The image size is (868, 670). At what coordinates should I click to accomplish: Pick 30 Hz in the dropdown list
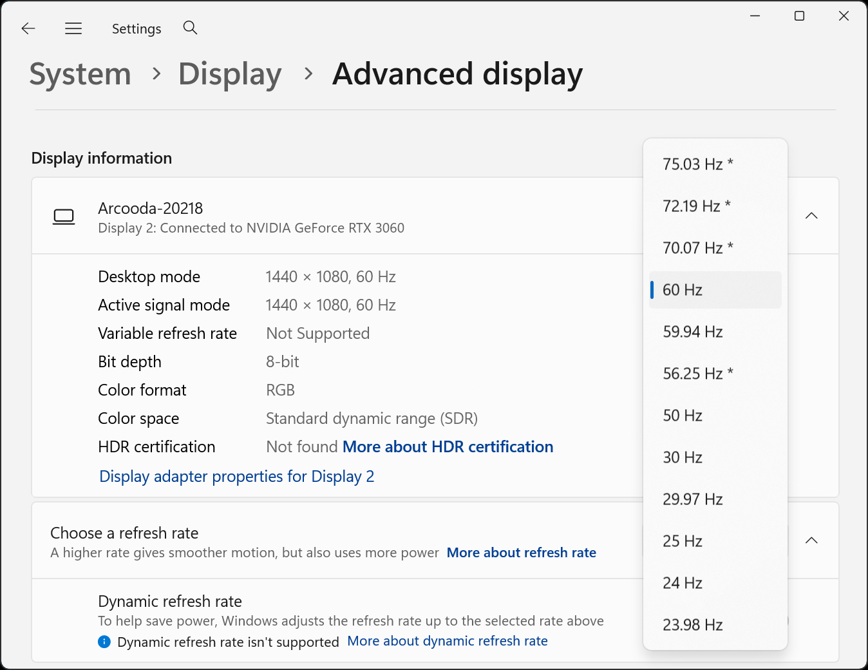click(x=715, y=457)
